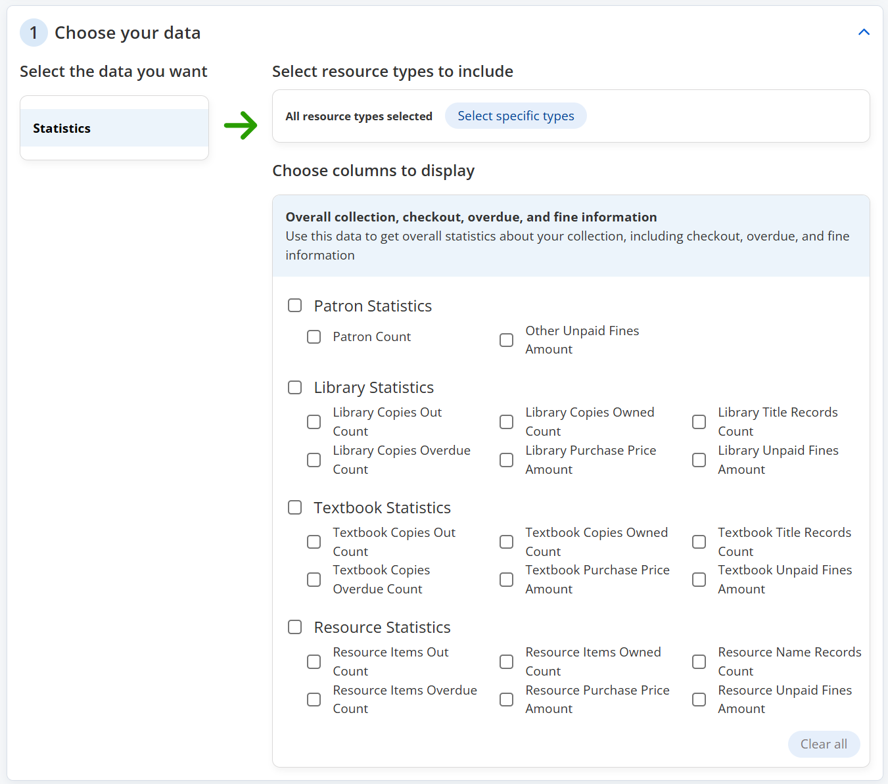888x784 pixels.
Task: Click Select specific types button
Action: click(x=516, y=116)
